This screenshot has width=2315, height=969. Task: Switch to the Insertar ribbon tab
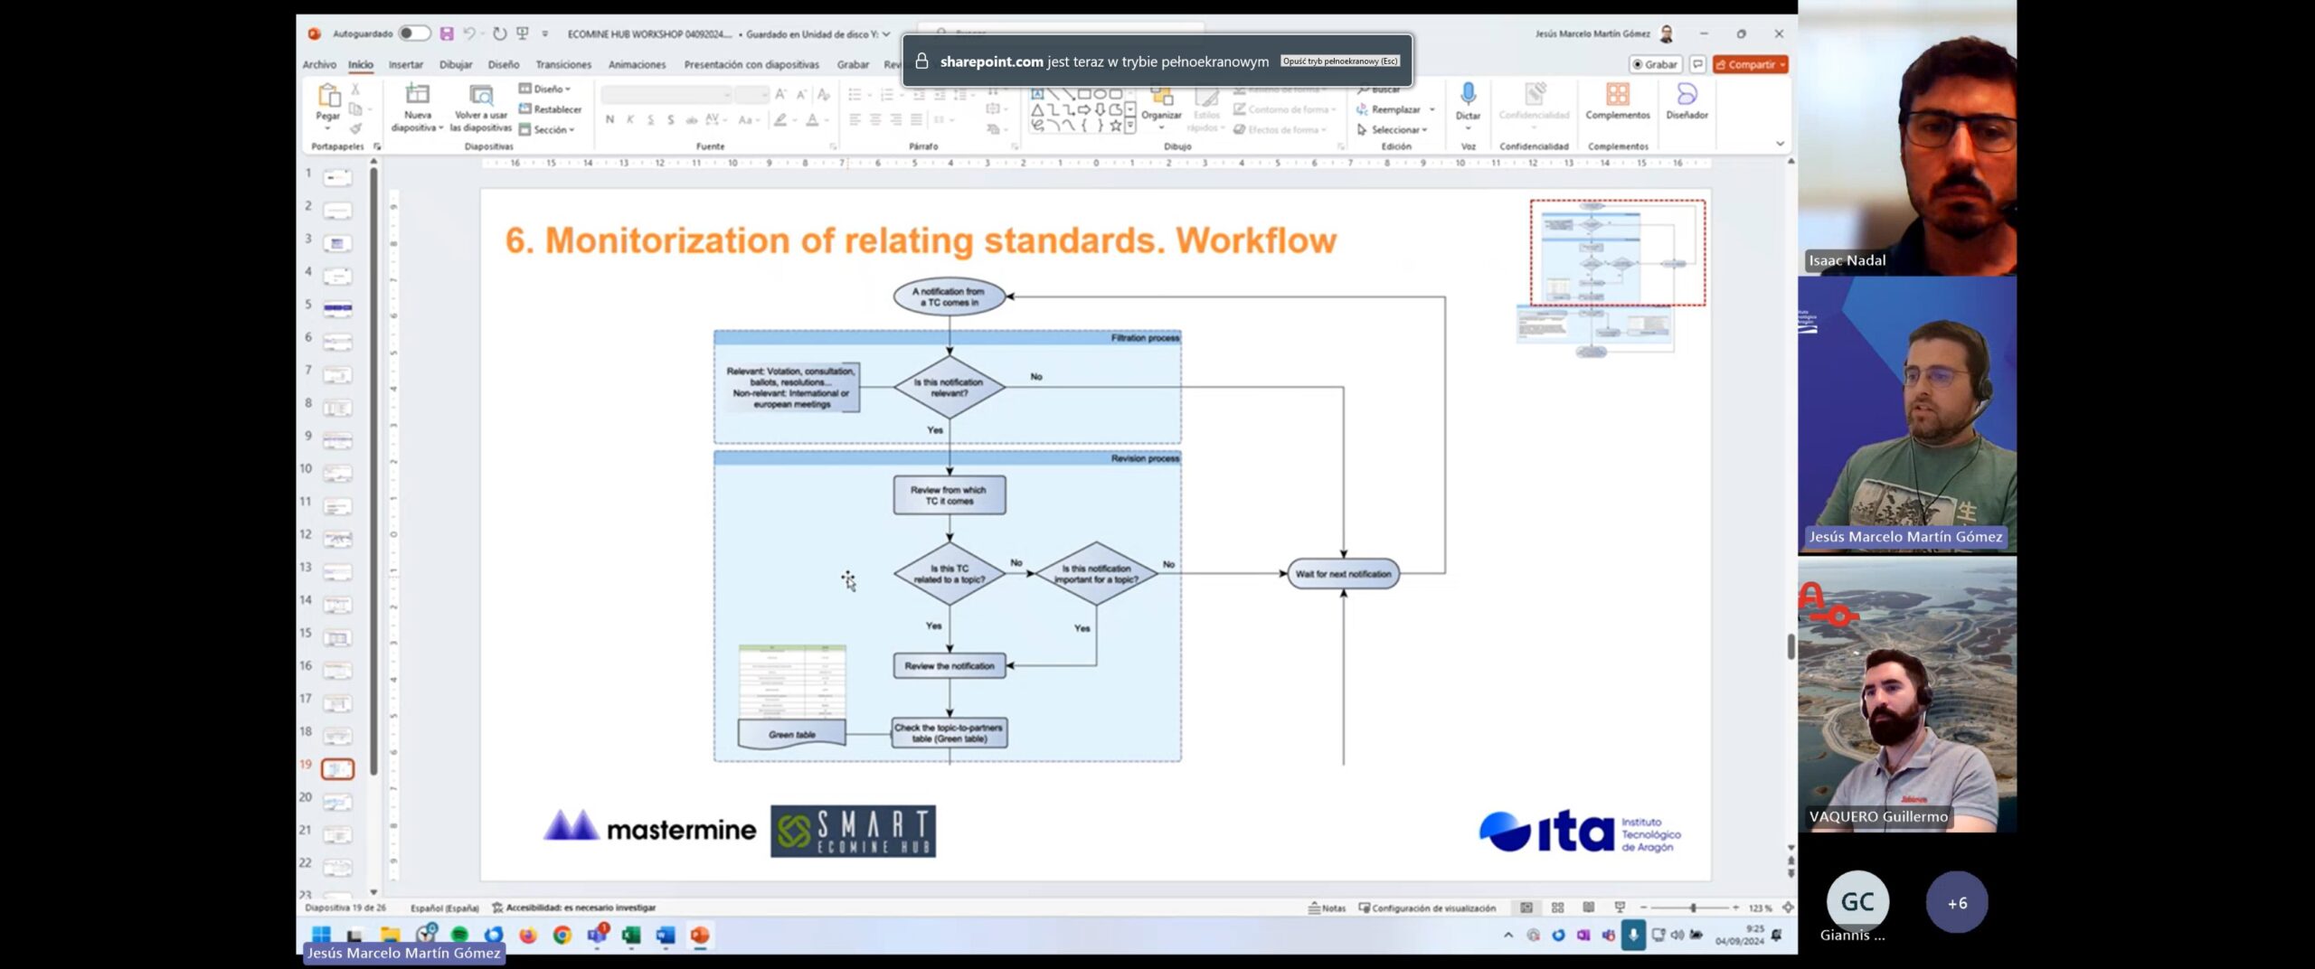pos(405,64)
